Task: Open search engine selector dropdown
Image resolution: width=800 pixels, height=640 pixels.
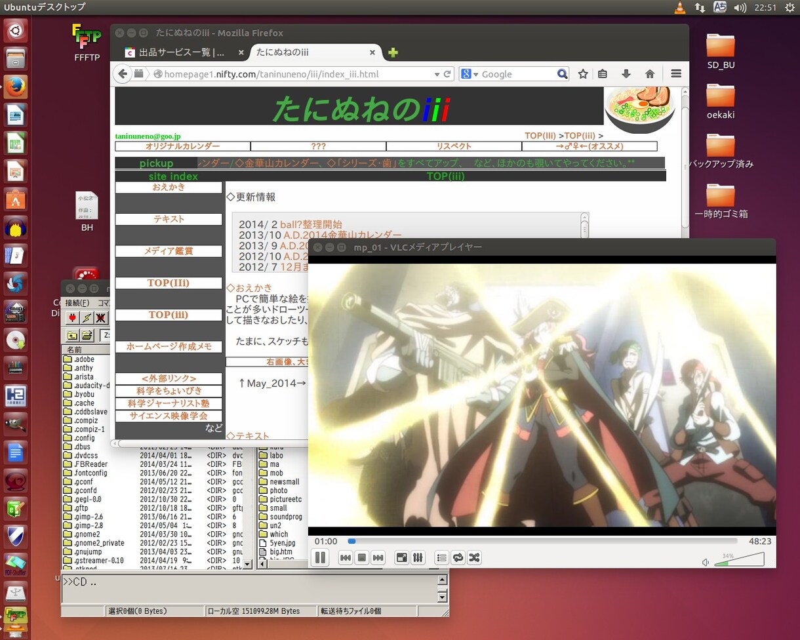Action: click(470, 74)
